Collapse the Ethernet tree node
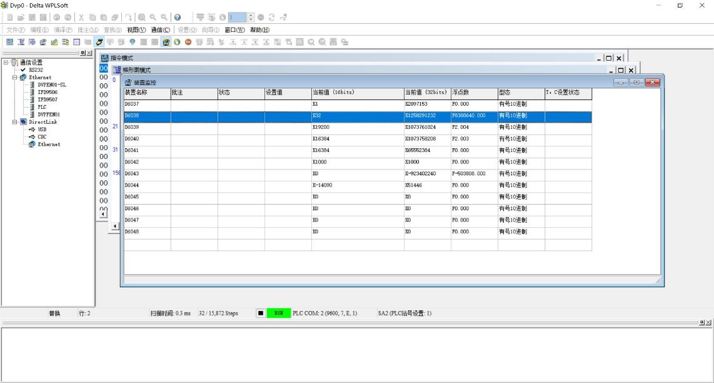The image size is (714, 383). [x=15, y=78]
